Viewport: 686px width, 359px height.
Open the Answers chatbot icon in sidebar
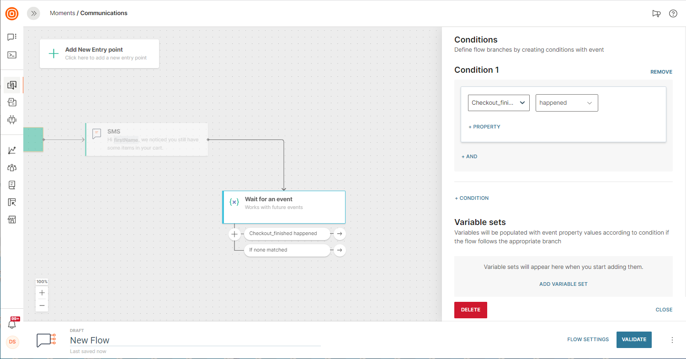click(12, 120)
